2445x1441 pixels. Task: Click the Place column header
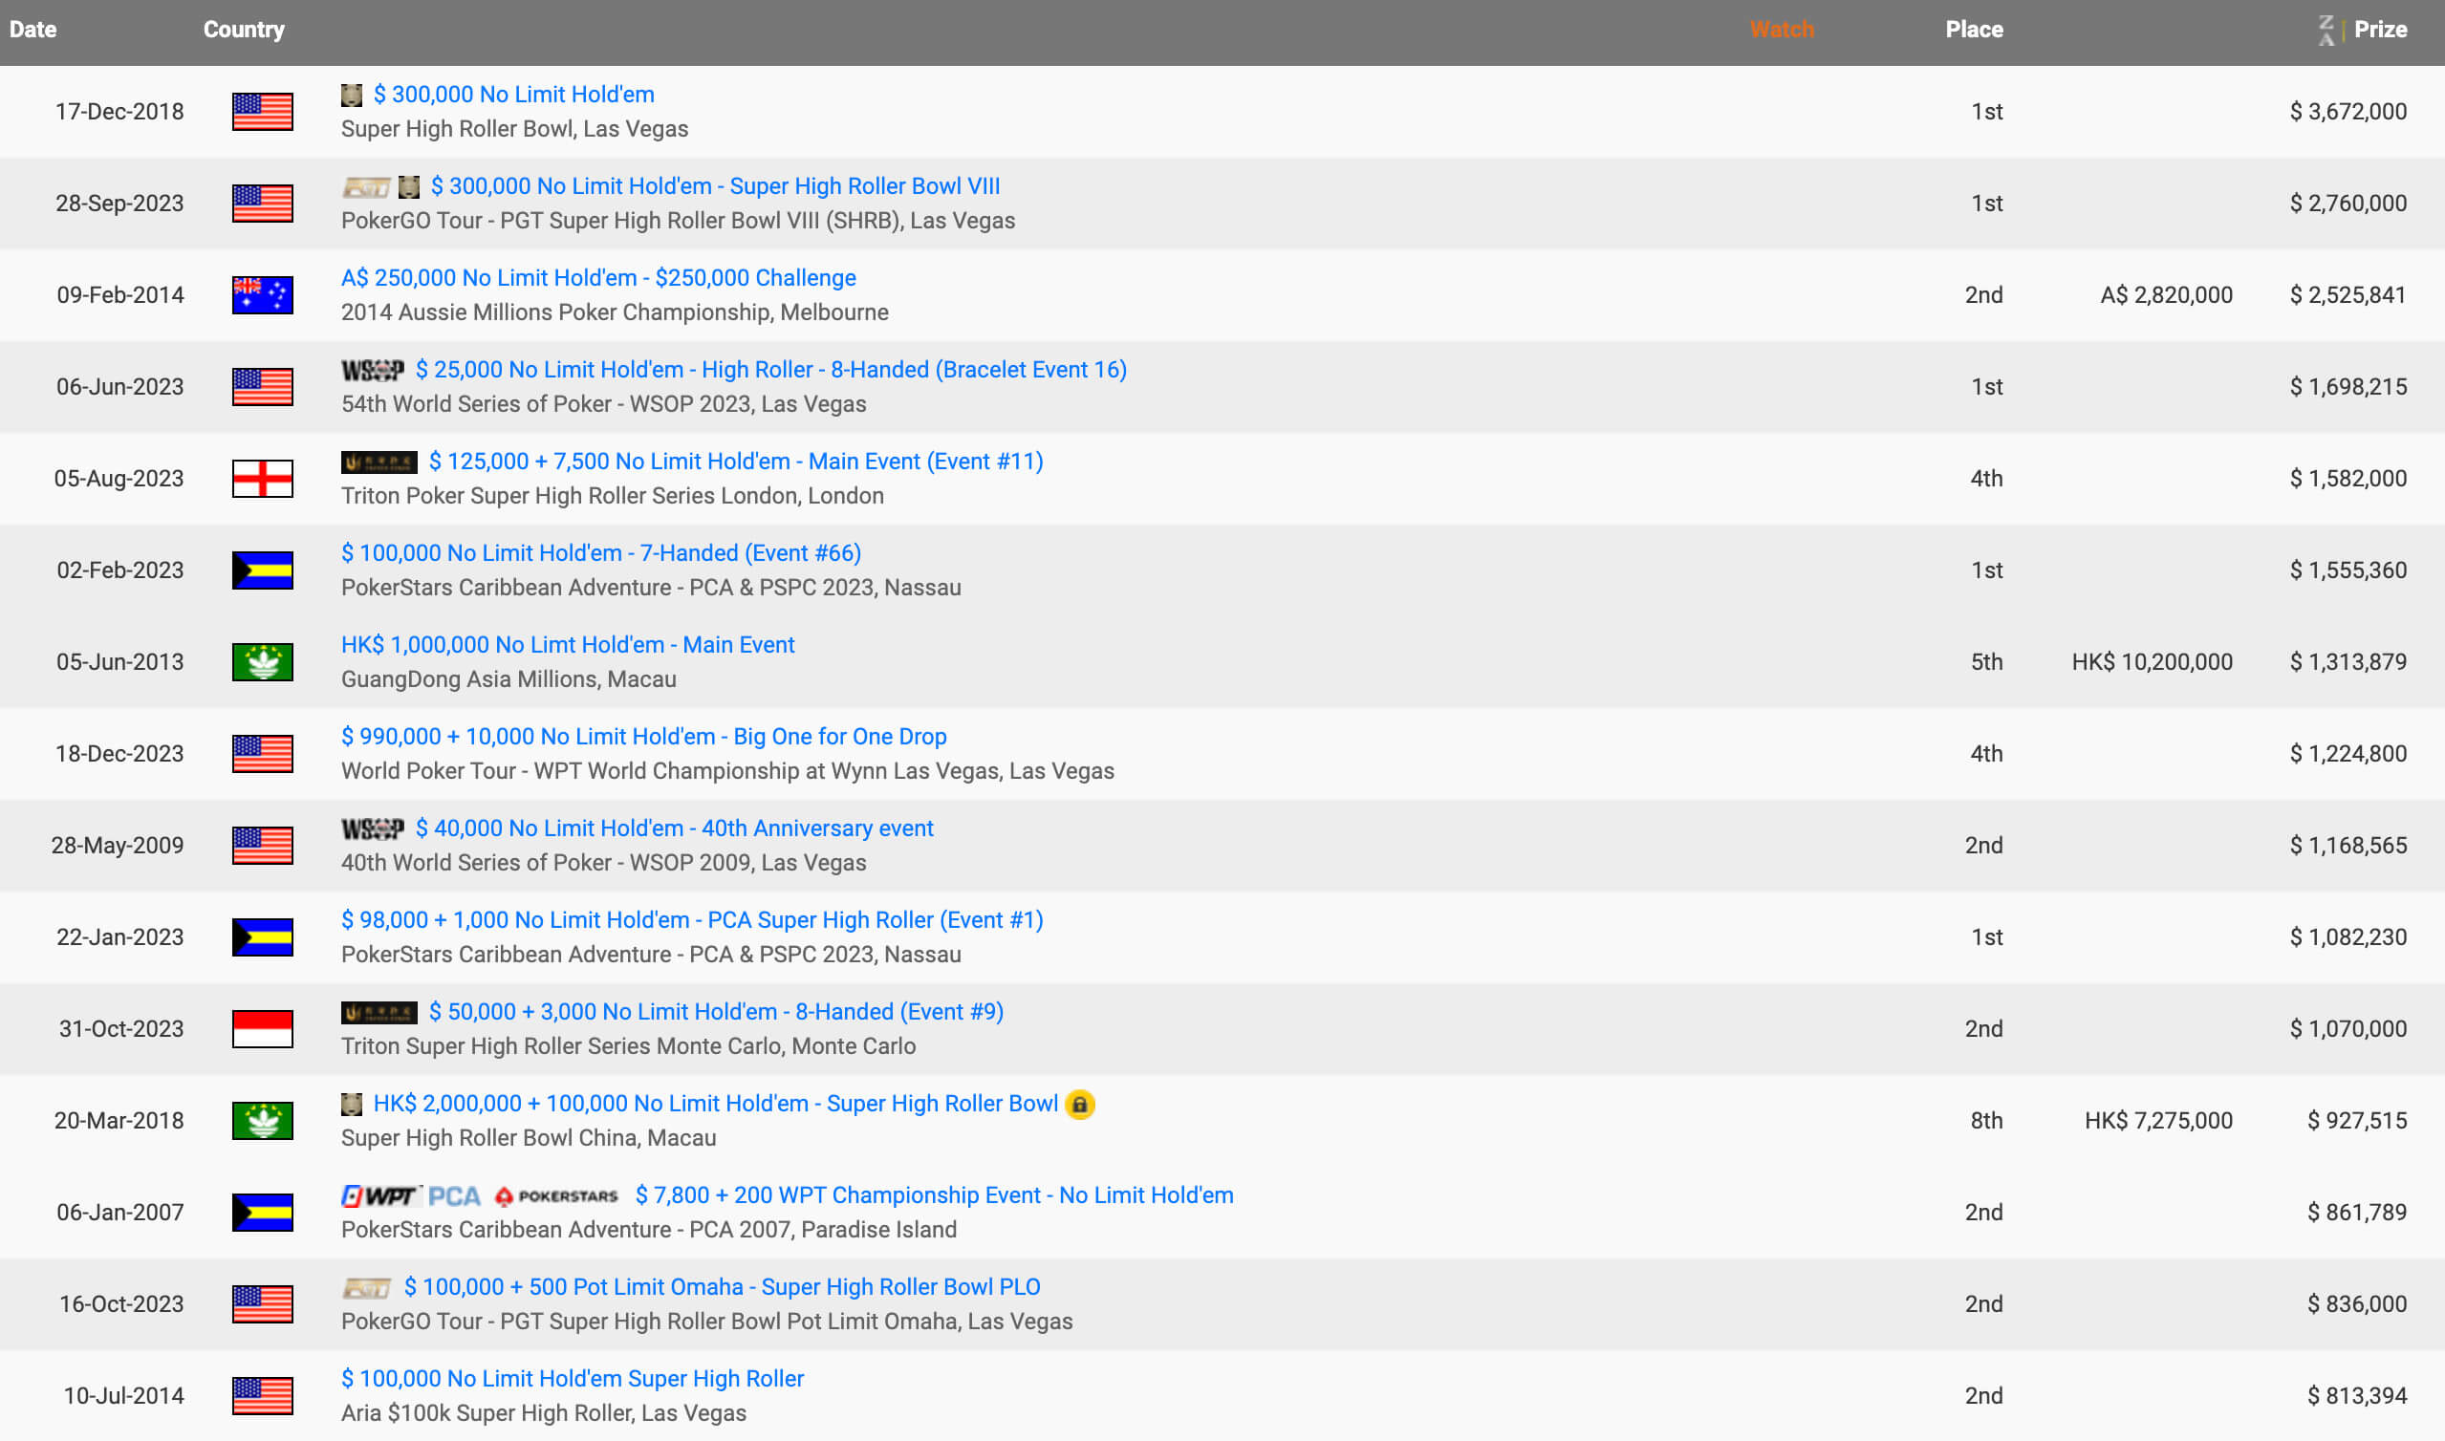pyautogui.click(x=1973, y=31)
